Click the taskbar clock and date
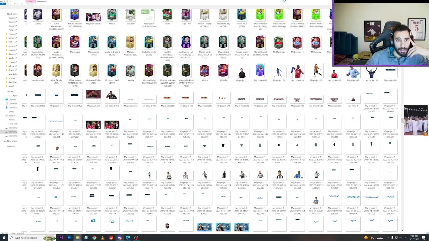Screen dimensions: 429x241 point(414,238)
